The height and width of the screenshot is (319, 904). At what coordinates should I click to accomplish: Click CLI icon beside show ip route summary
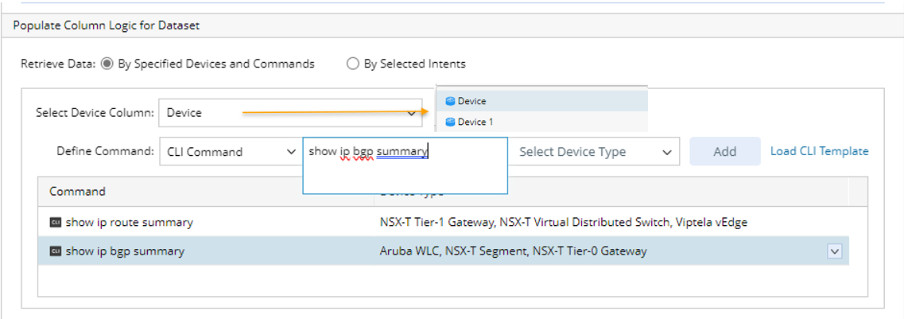[x=56, y=223]
